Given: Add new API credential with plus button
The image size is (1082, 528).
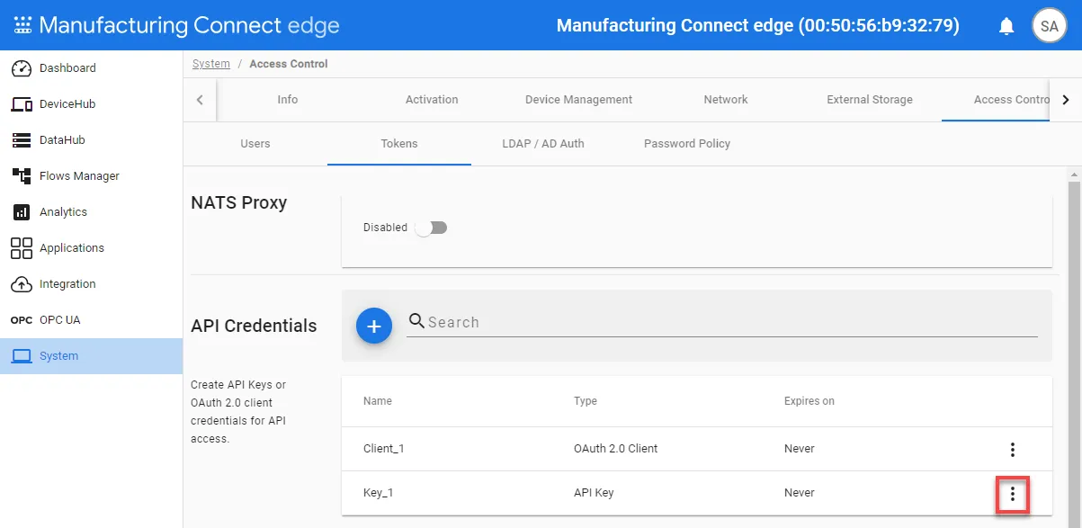Looking at the screenshot, I should coord(374,326).
